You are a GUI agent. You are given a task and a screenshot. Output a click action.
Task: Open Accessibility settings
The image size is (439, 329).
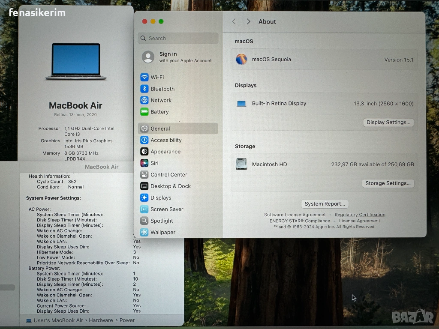coord(165,141)
